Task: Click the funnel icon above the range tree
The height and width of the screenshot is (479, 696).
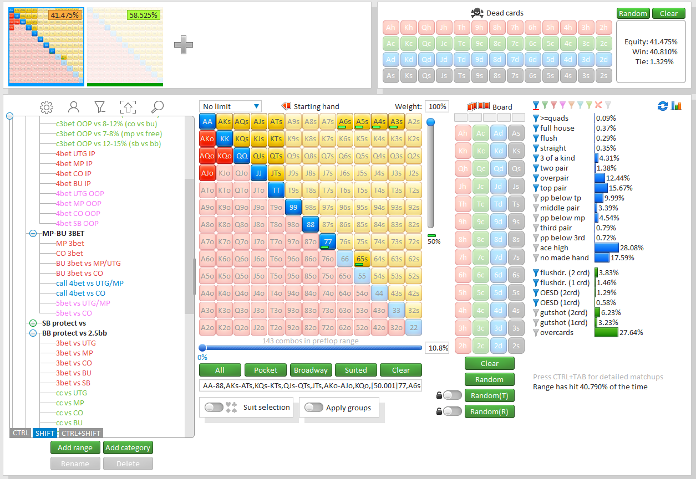Action: [99, 107]
